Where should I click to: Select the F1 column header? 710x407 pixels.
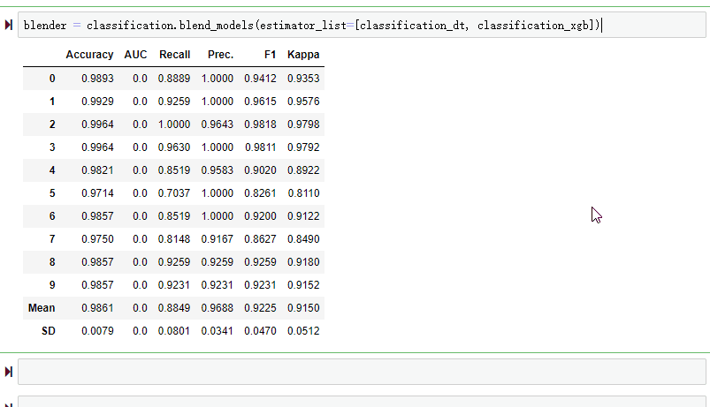[x=270, y=55]
